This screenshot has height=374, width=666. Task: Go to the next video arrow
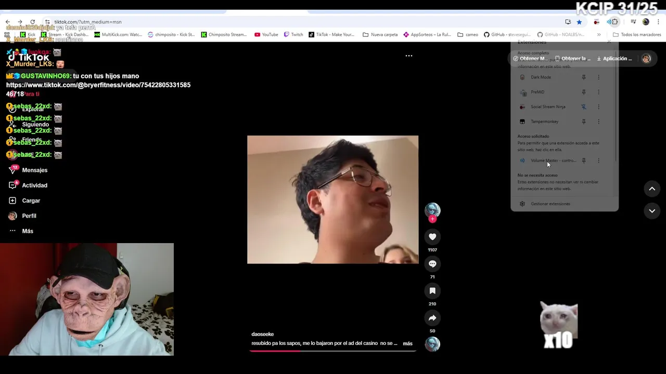click(652, 211)
